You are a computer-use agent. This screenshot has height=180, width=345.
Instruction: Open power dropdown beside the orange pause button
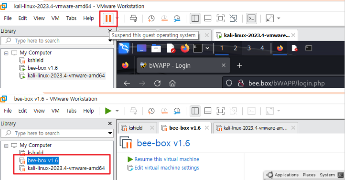(117, 18)
